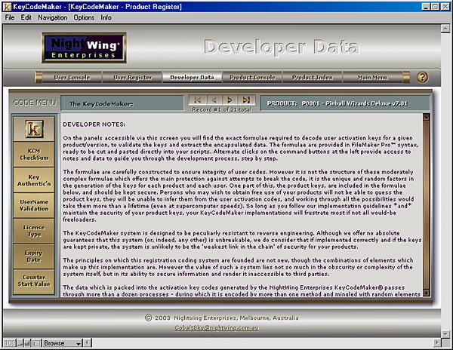Go to the previous record arrow
This screenshot has width=453, height=350.
(x=214, y=100)
